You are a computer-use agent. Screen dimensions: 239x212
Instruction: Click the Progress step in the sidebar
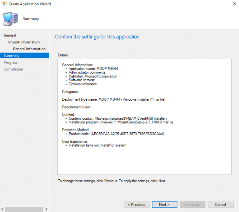(11, 63)
